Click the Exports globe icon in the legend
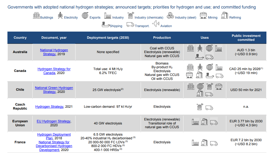This screenshot has height=160, width=272. 85,15
